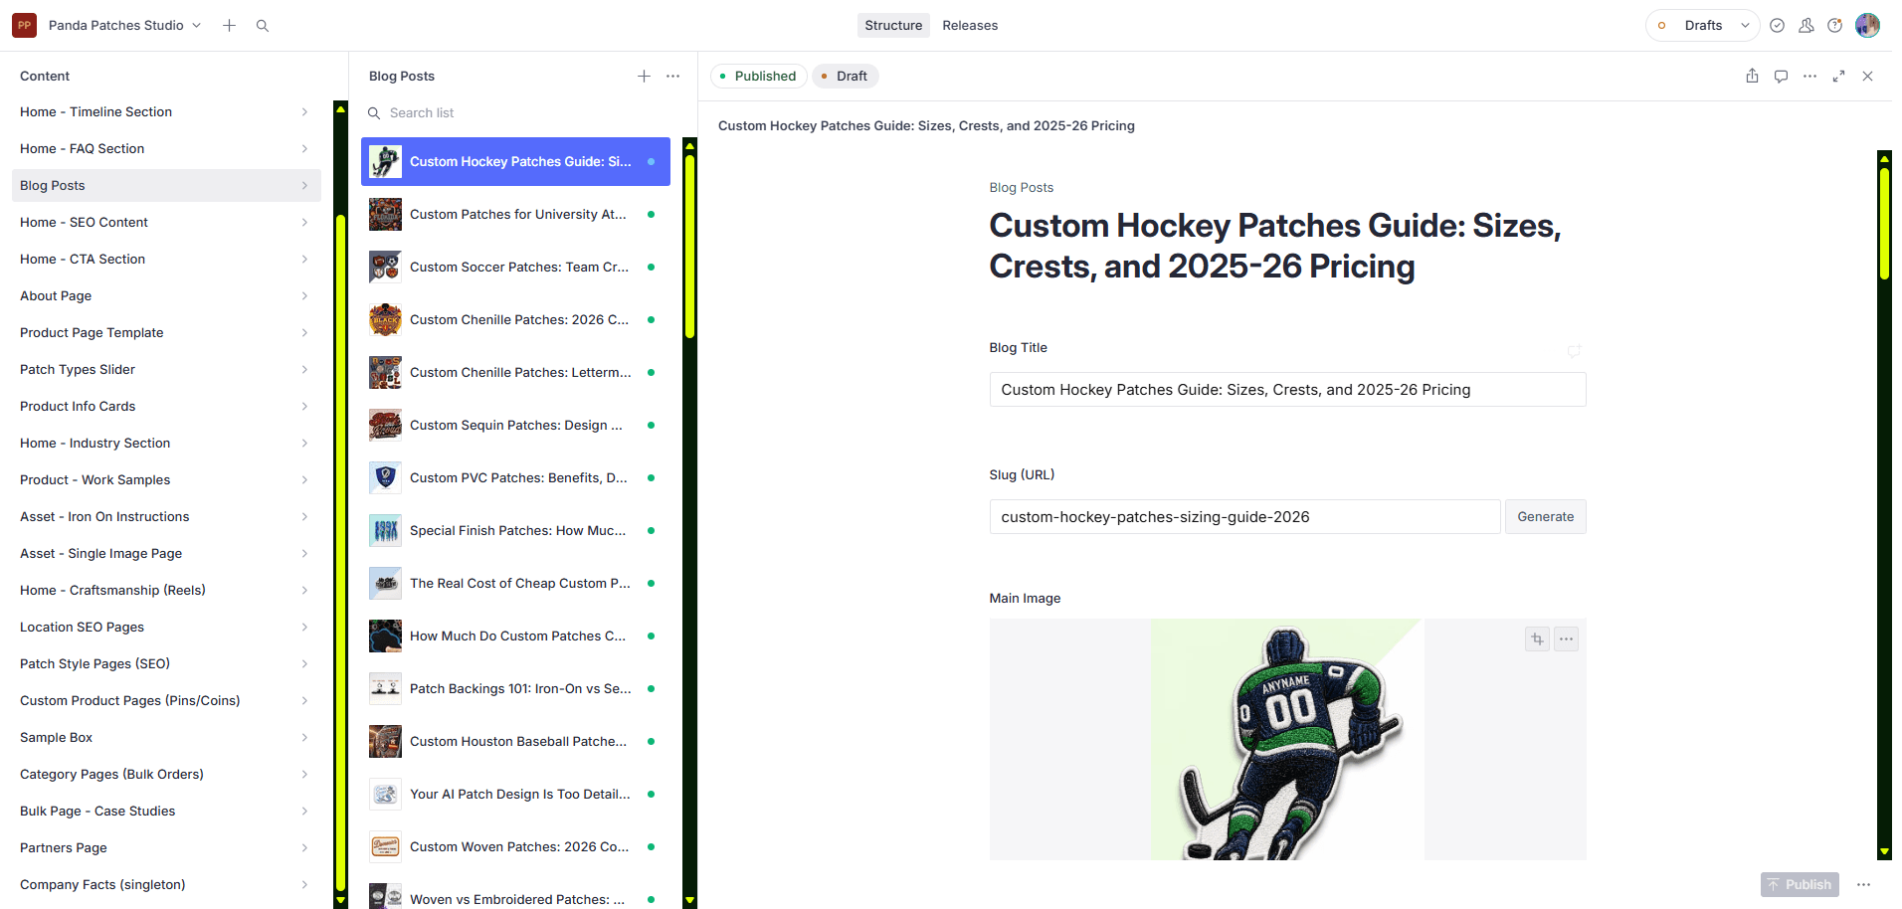Open the help and resources icon

click(1835, 25)
